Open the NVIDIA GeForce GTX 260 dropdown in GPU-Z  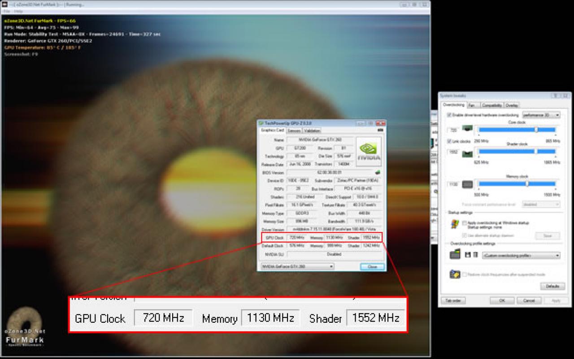pyautogui.click(x=297, y=266)
